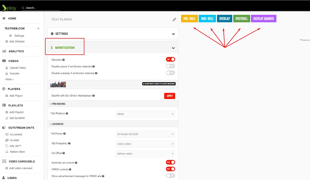
Task: Click the Brid Play logo
Action: pyautogui.click(x=9, y=8)
